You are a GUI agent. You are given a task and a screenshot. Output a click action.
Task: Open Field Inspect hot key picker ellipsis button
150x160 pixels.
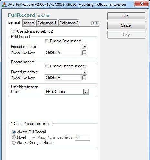coord(84,53)
